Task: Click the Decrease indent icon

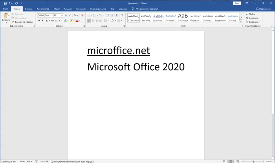Action: (108, 15)
